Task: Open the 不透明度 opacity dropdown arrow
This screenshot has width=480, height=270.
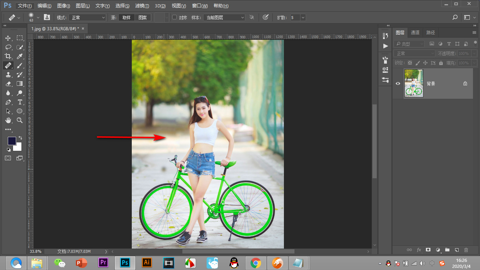Action: [474, 53]
